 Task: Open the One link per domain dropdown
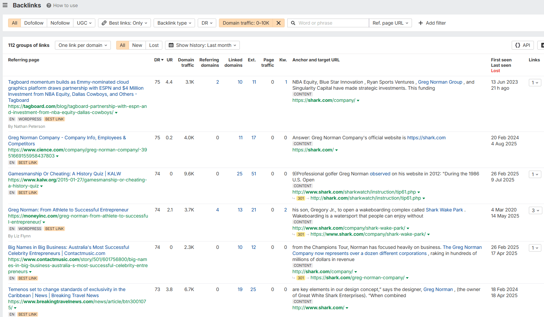pyautogui.click(x=83, y=45)
